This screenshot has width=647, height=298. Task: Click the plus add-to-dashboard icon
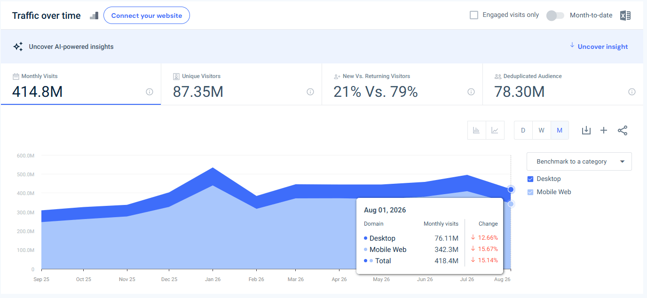pyautogui.click(x=604, y=130)
